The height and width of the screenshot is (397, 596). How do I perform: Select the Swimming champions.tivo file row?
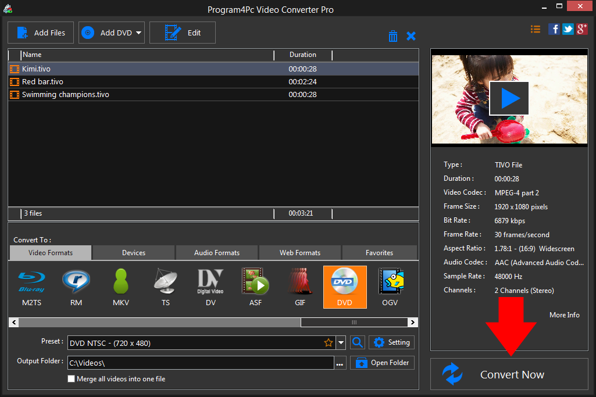tap(213, 95)
